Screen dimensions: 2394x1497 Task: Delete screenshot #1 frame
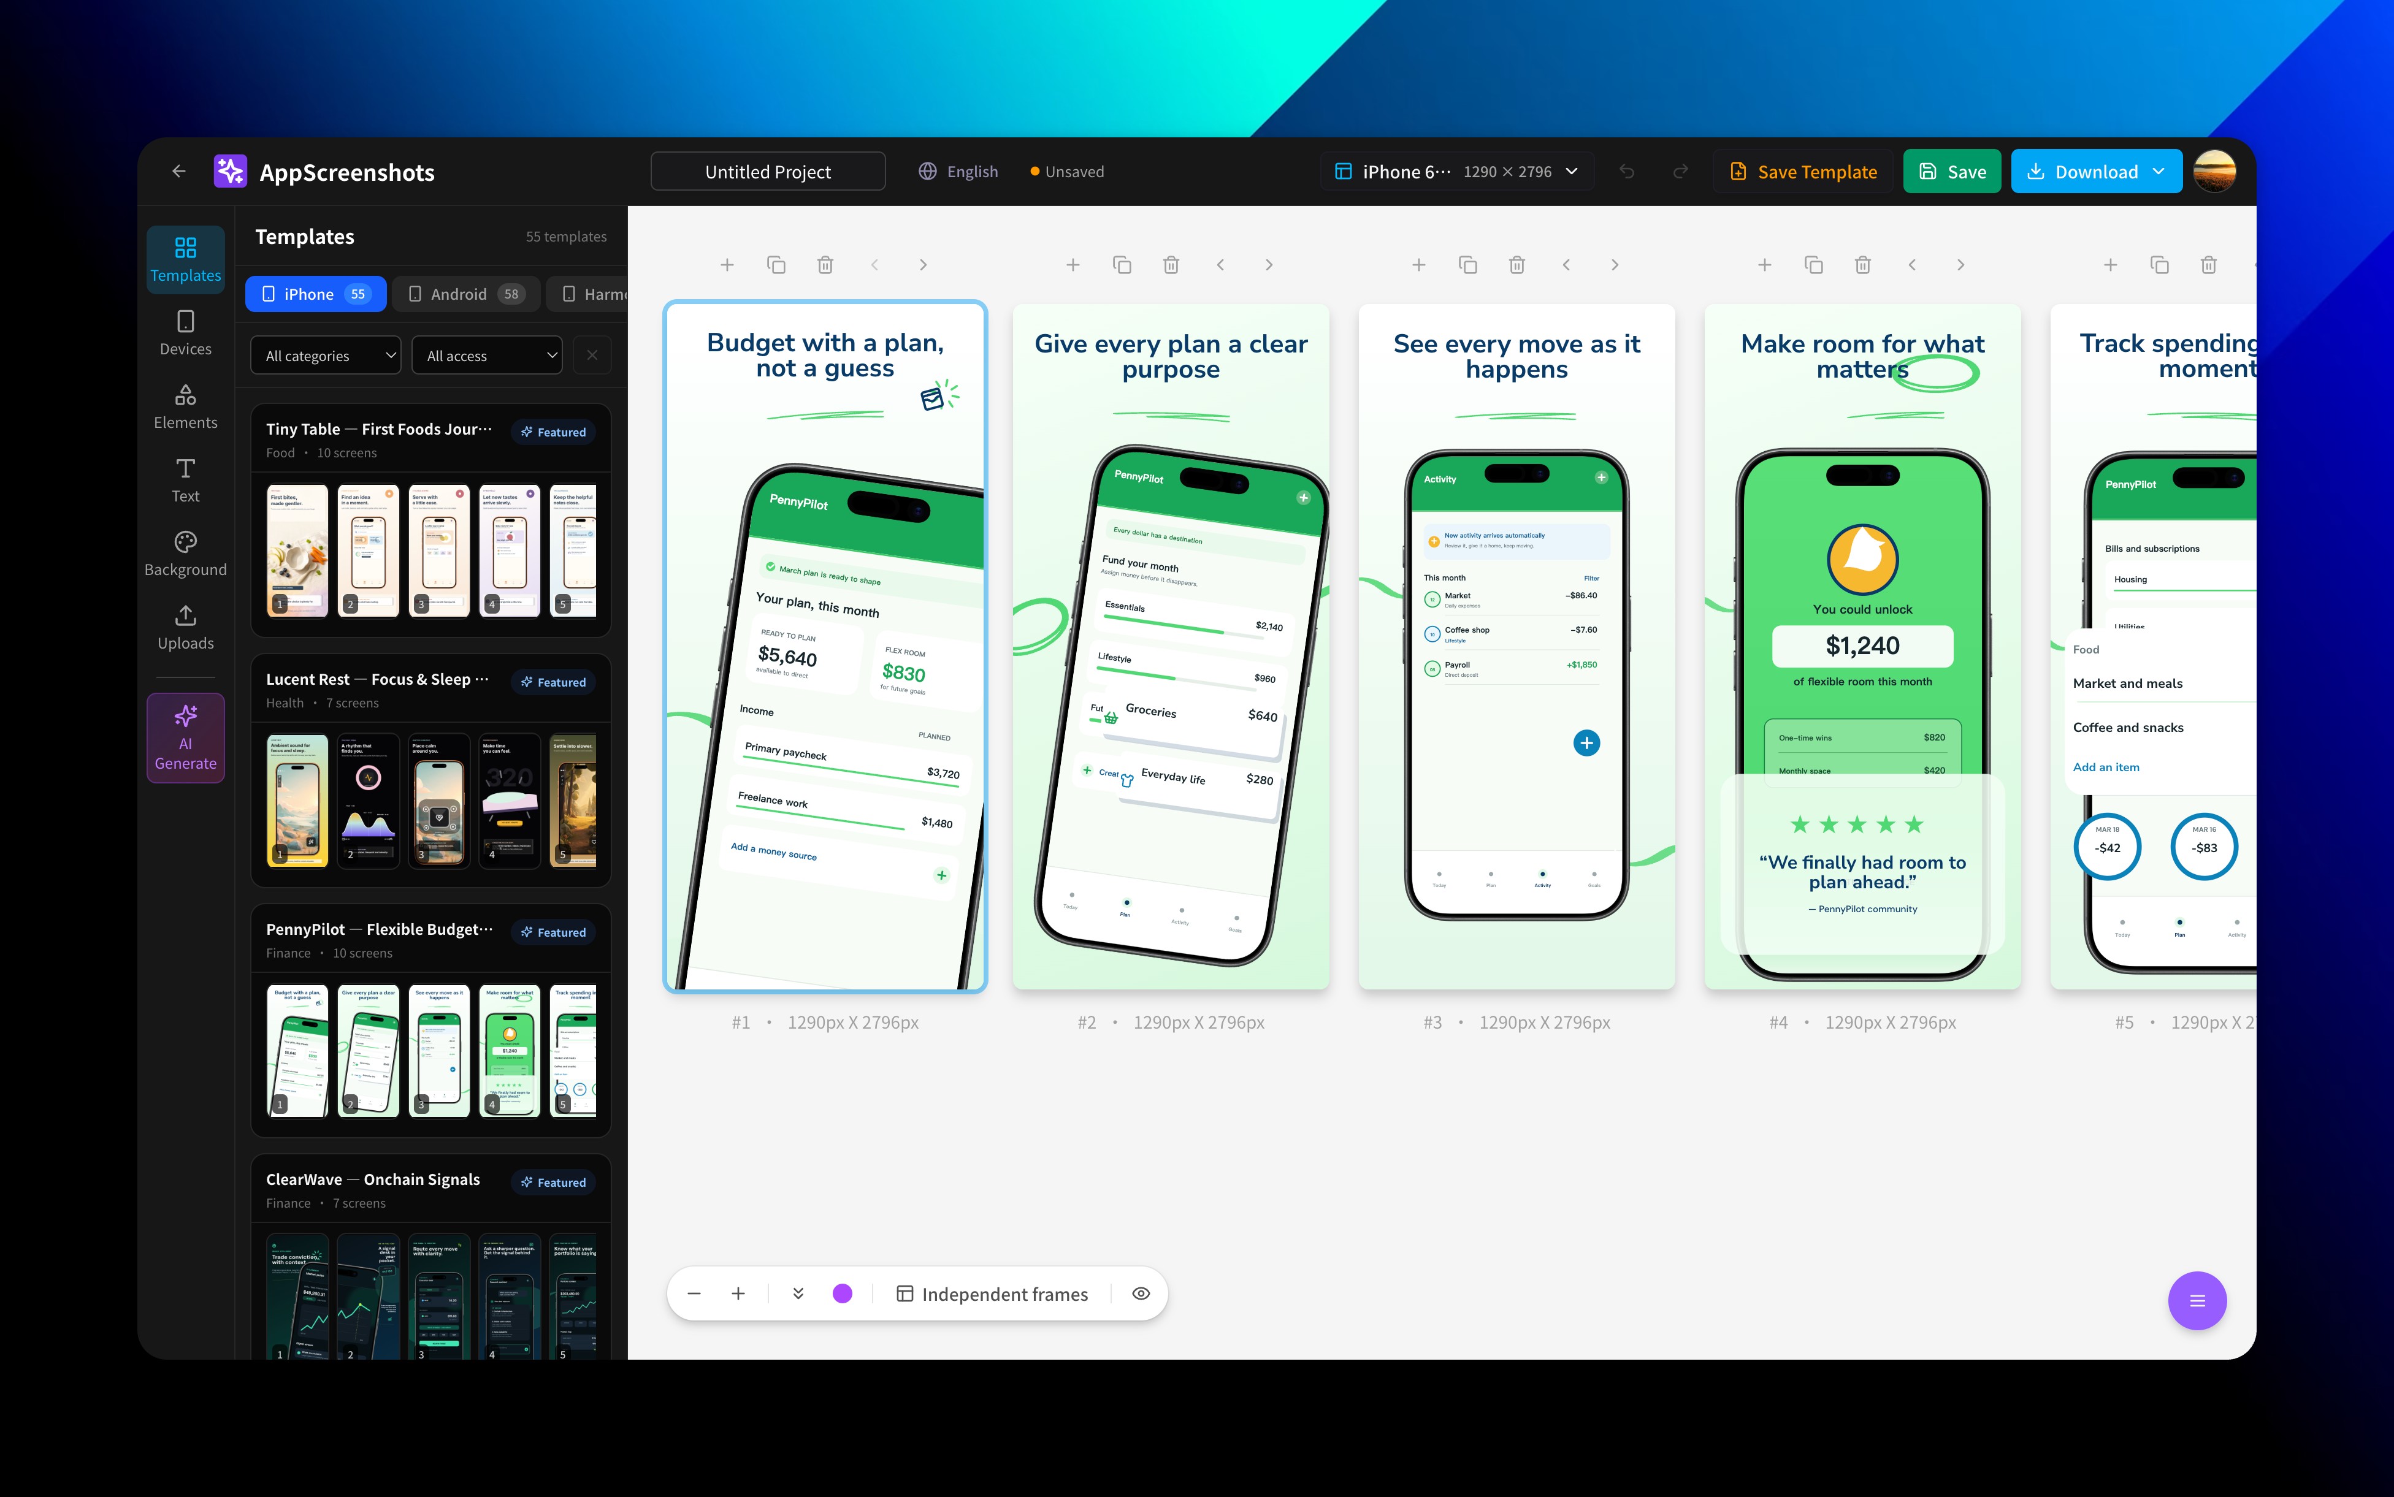point(825,264)
